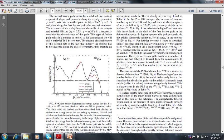This screenshot has height=140, width=224.
Task: Click the read mode expand icon
Action: click(x=121, y=11)
